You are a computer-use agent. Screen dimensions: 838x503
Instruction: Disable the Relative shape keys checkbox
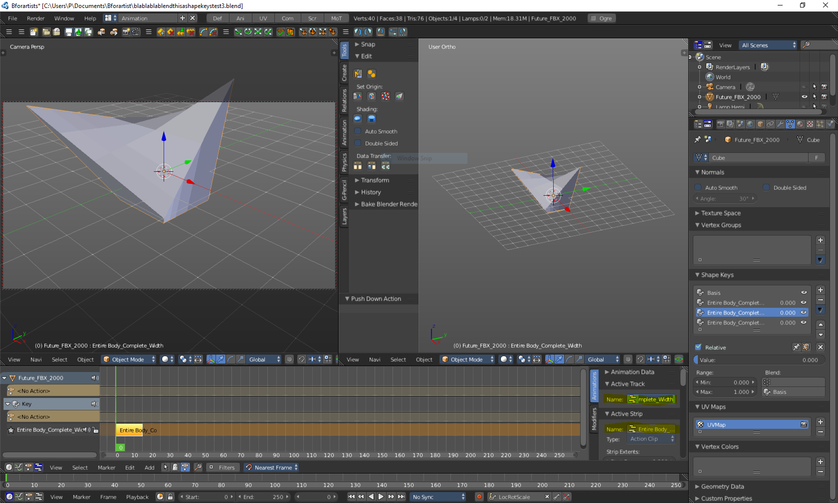(698, 348)
